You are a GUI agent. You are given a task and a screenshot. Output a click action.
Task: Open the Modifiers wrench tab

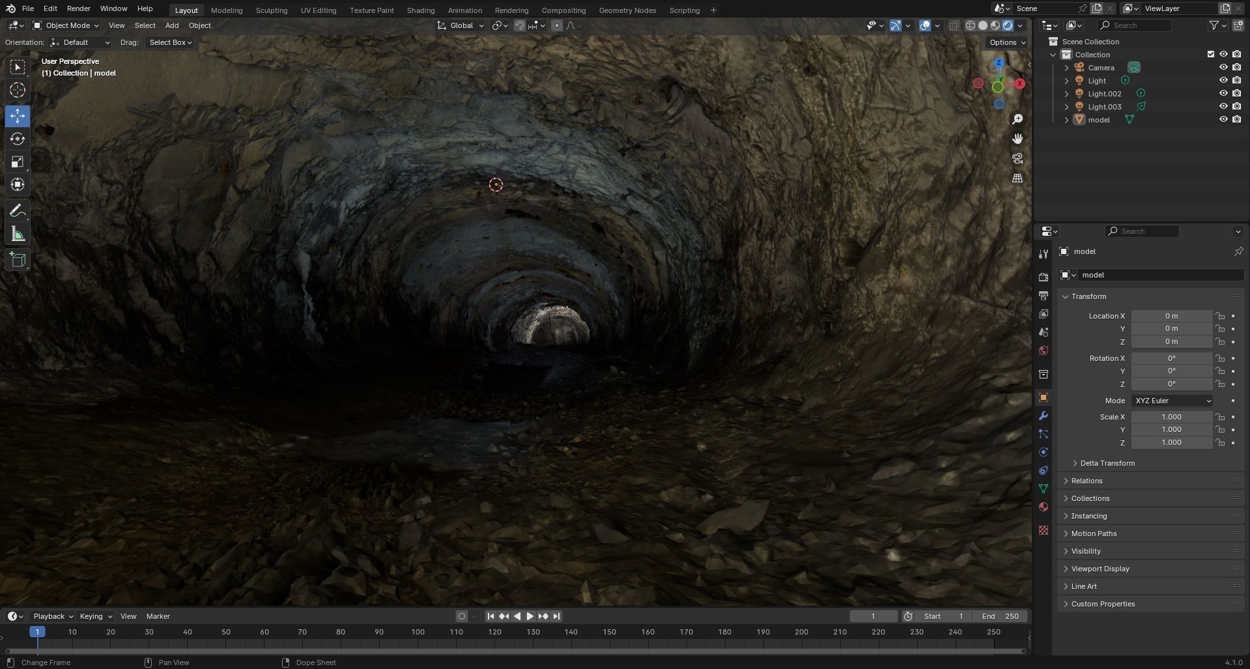point(1044,416)
